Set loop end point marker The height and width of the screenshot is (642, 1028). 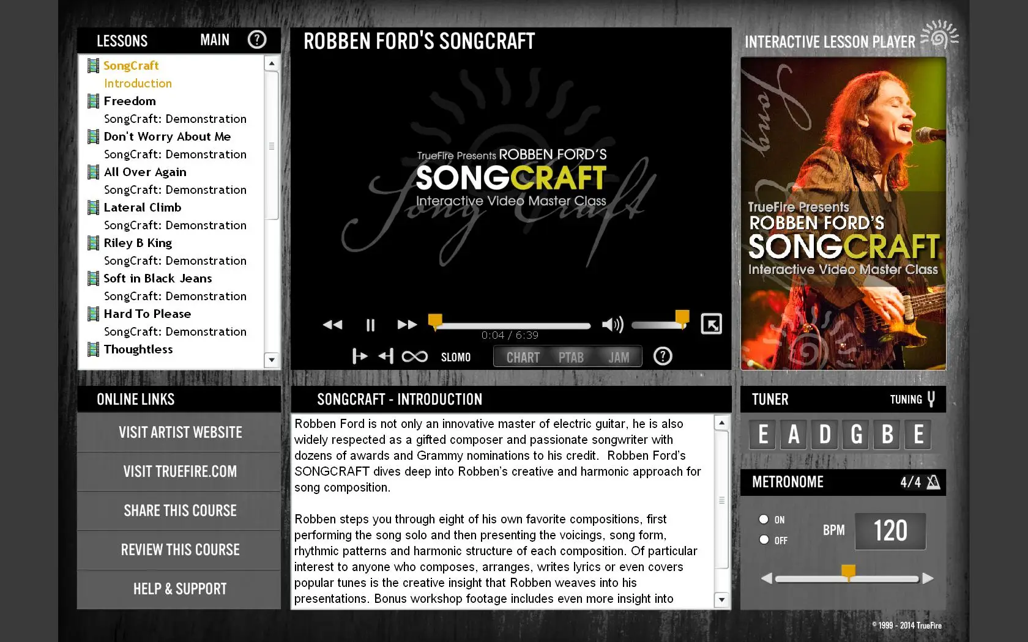tap(386, 356)
